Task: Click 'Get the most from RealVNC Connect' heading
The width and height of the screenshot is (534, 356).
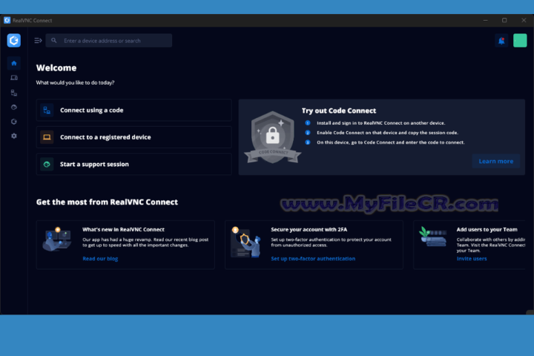Action: [107, 202]
